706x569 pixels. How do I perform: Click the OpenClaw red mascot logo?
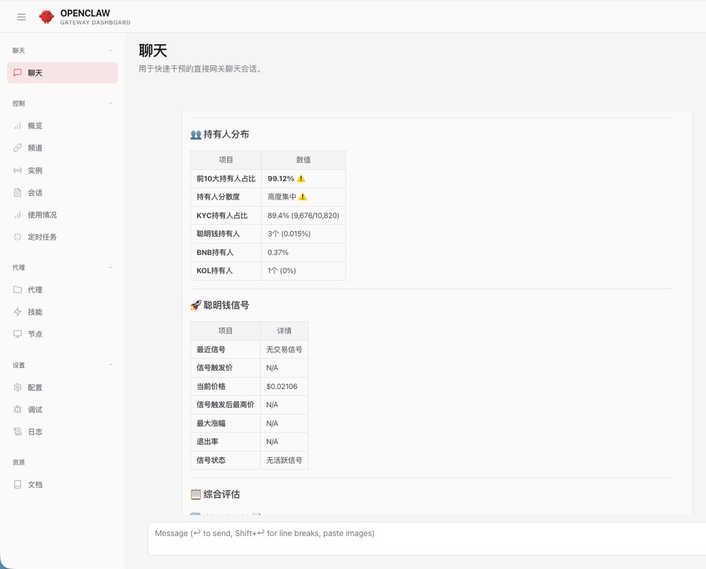click(46, 17)
